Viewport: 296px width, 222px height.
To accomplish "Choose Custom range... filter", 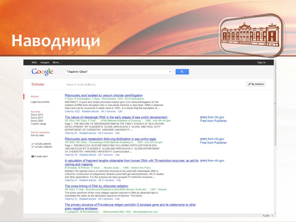I will 39,124.
